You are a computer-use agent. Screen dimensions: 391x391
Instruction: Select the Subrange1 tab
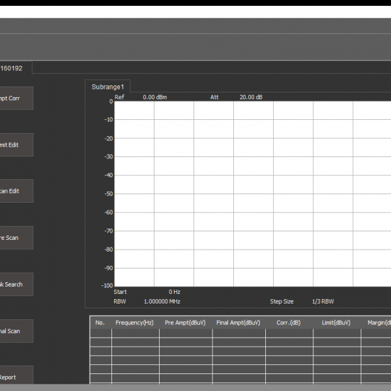point(109,87)
